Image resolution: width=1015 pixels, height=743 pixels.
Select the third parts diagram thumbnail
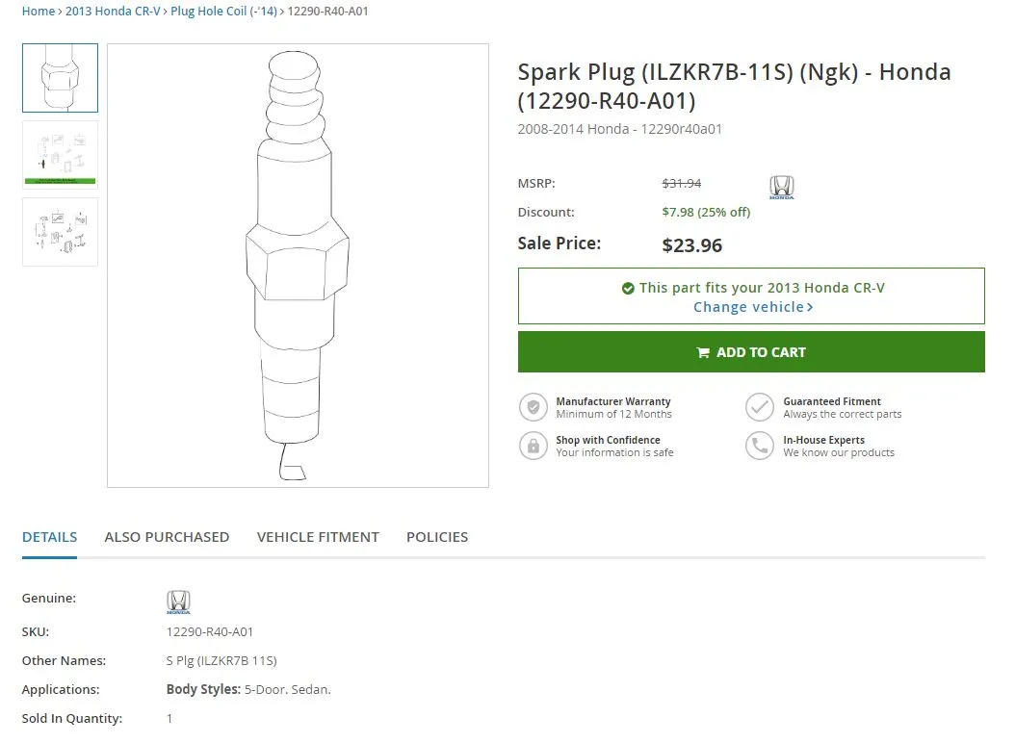pos(60,232)
